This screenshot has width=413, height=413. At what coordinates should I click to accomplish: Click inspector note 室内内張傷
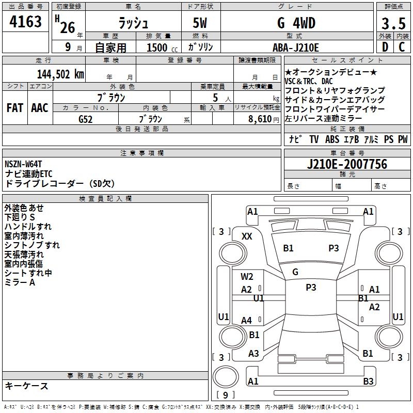click(23, 264)
